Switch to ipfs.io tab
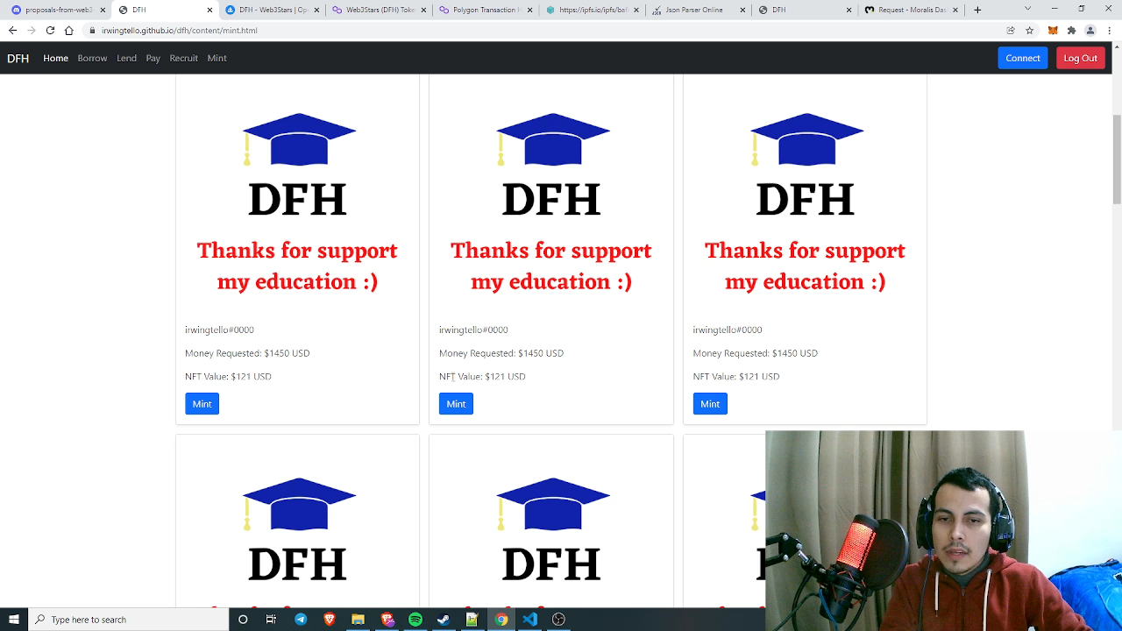Viewport: 1122px width, 631px height. [593, 10]
